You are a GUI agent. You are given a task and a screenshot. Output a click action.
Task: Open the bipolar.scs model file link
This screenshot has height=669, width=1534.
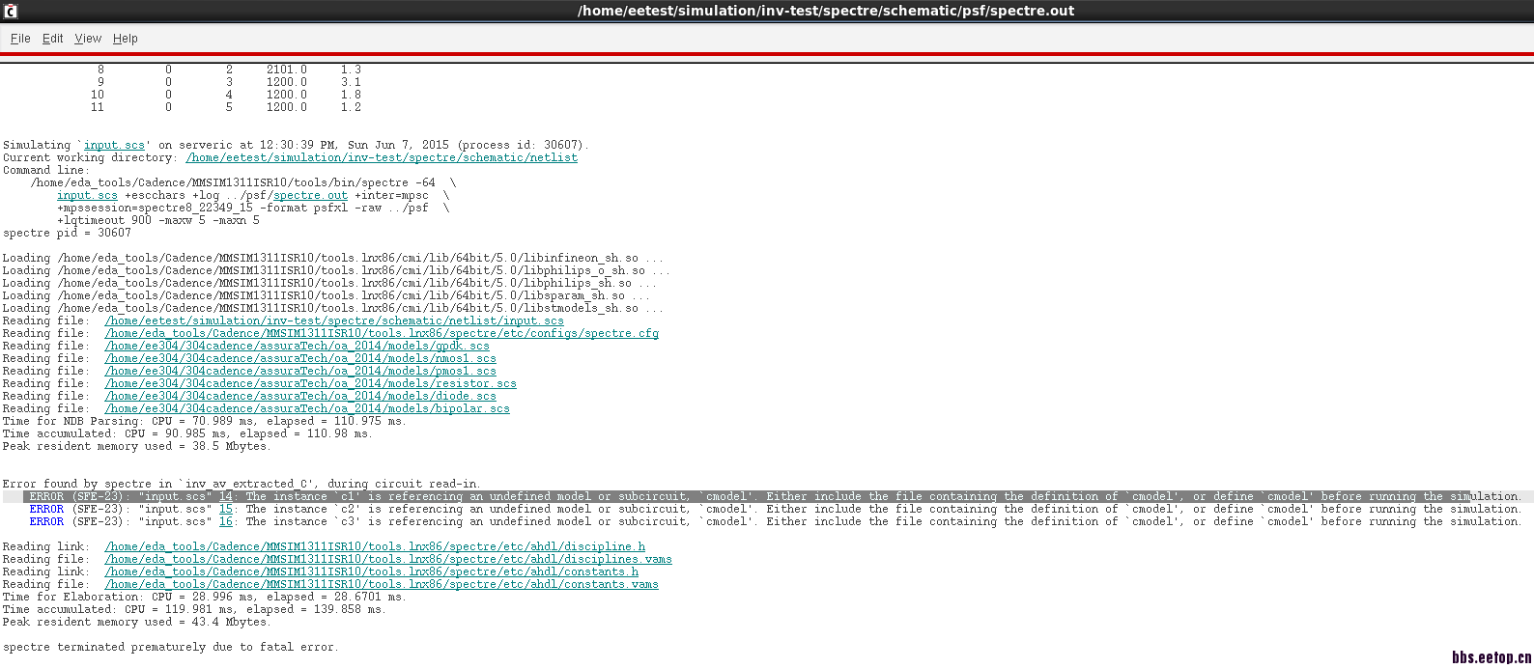pyautogui.click(x=307, y=408)
